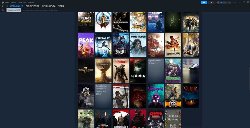Switch to the БІБЛІОТЕКА tab
Screen dimensions: 250x128
pos(32,6)
